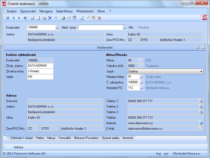Screen dimensions: 210x158
Task: Click the Telefon 2 dial icon
Action: (201, 107)
